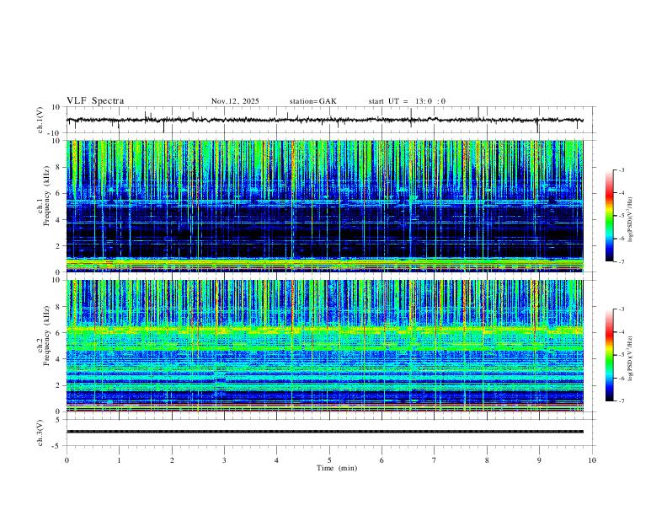Viewport: 667px width, 516px height.
Task: Click the ch.1 voltage waveform trace
Action: pyautogui.click(x=324, y=120)
